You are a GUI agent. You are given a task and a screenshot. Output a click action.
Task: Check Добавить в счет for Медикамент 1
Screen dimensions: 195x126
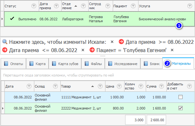[x=180, y=97]
